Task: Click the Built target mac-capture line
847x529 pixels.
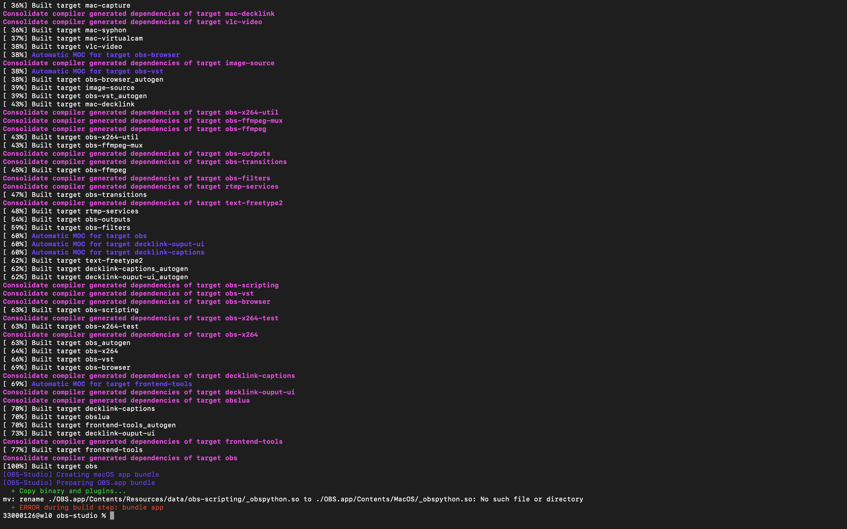Action: 66,5
